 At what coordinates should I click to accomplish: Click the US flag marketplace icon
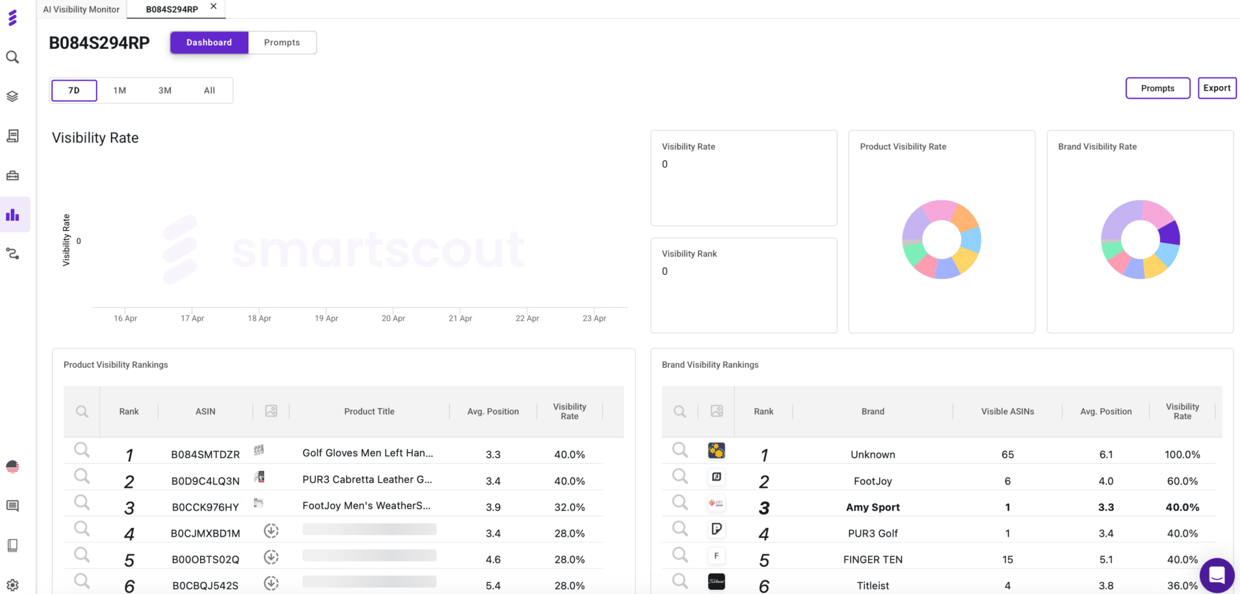(x=12, y=466)
